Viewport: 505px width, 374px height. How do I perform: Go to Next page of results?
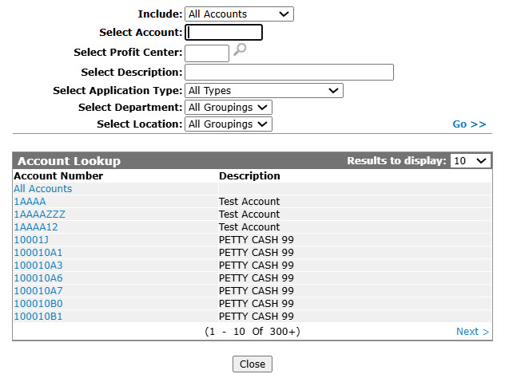click(x=472, y=331)
